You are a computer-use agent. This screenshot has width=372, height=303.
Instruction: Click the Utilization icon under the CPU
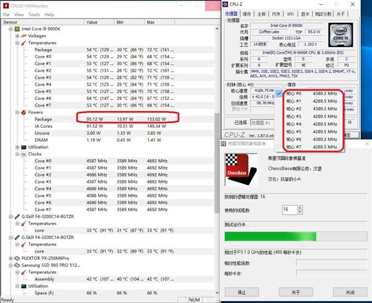click(x=23, y=147)
